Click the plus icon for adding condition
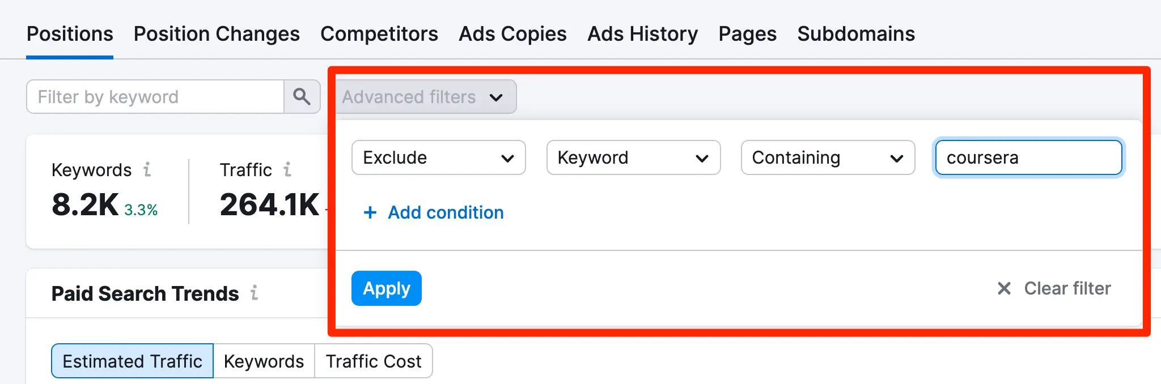 370,212
